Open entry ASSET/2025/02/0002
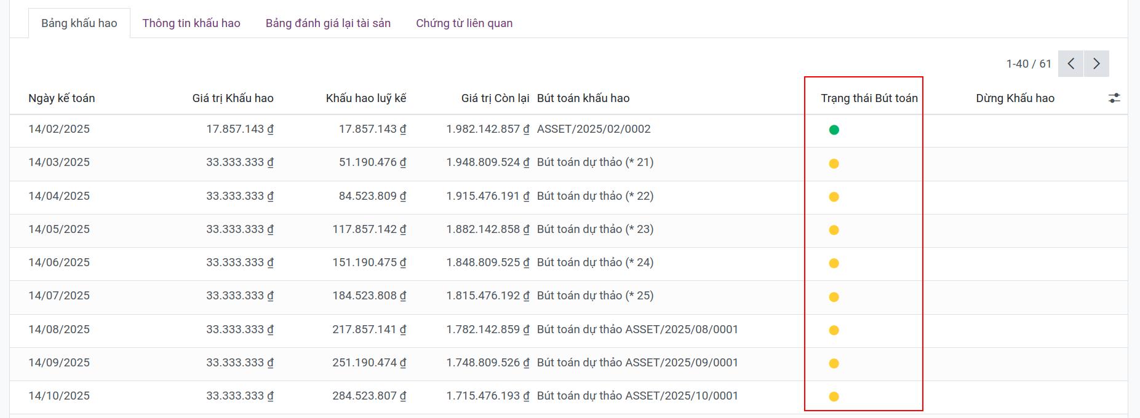 (x=594, y=129)
